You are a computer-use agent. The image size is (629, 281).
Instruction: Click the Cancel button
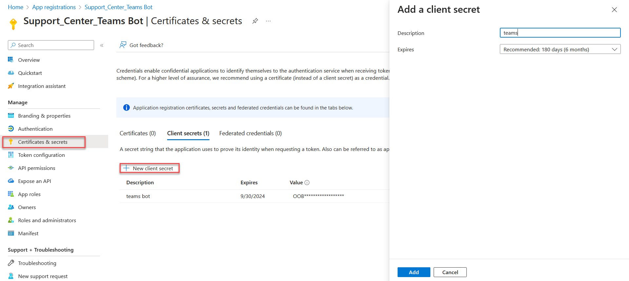click(450, 272)
